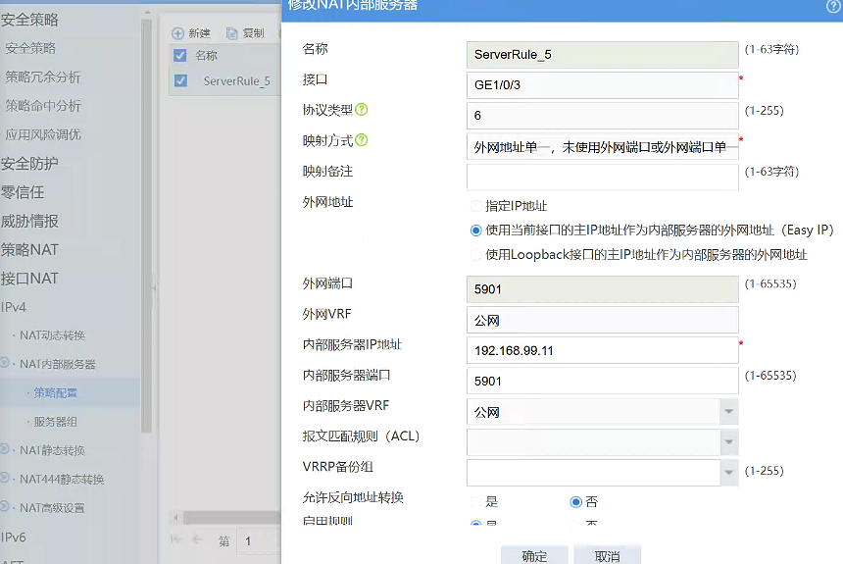843x564 pixels.
Task: Open 应用风险调优 in the sidebar
Action: (x=43, y=134)
